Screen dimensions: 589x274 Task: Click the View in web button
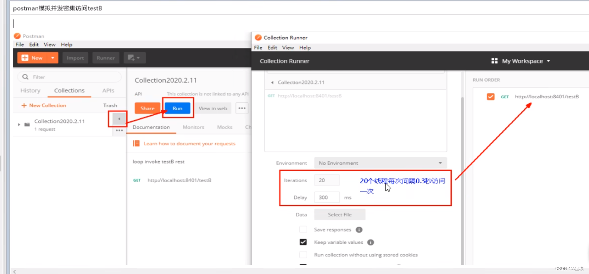click(213, 109)
